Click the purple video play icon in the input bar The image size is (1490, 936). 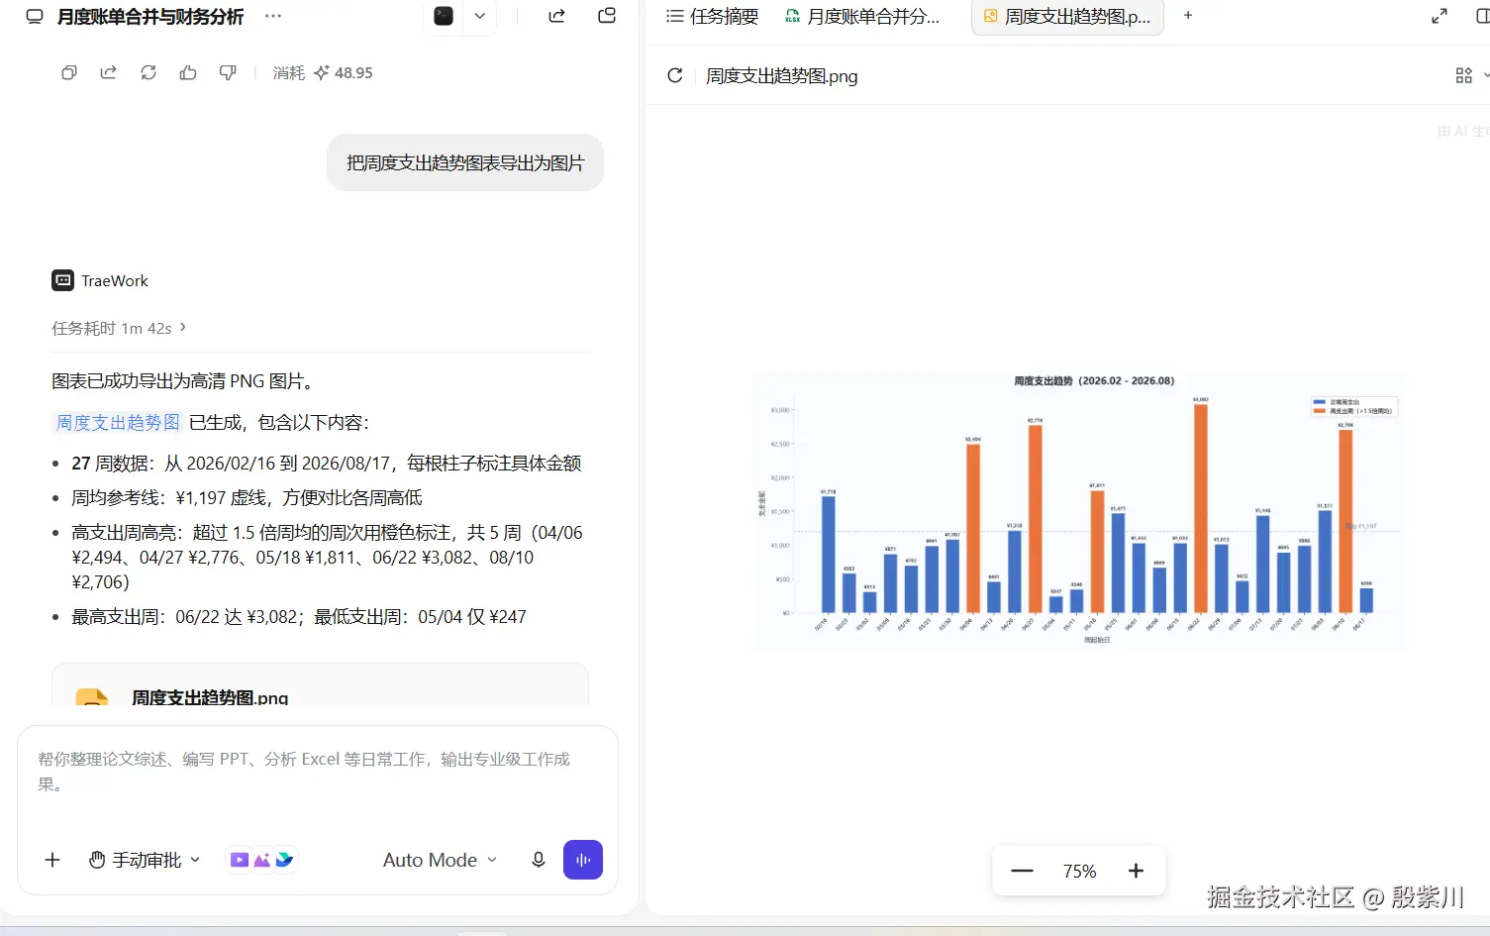pyautogui.click(x=239, y=860)
